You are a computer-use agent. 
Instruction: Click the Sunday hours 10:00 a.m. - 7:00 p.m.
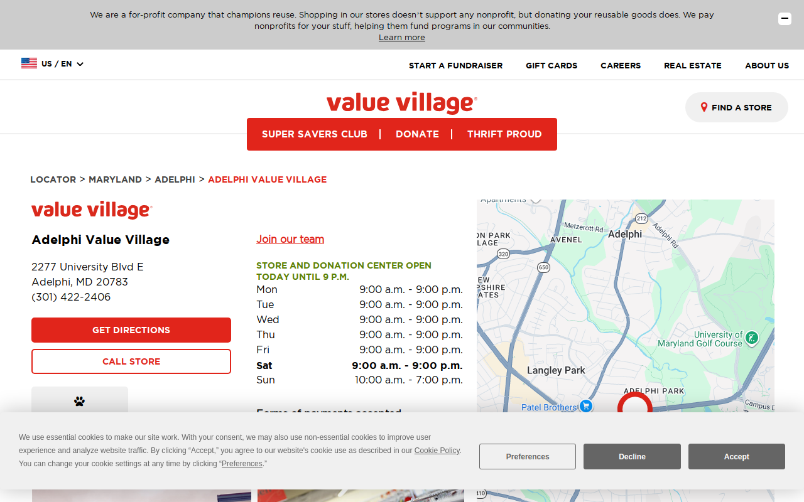pyautogui.click(x=408, y=380)
